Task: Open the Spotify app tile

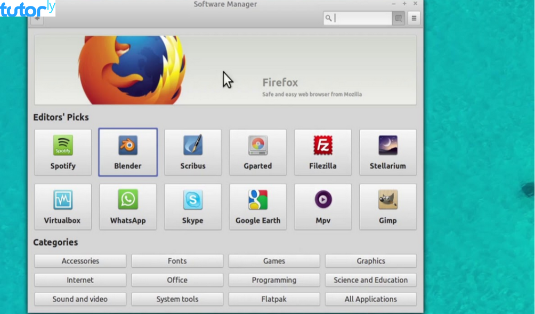Action: pos(63,152)
